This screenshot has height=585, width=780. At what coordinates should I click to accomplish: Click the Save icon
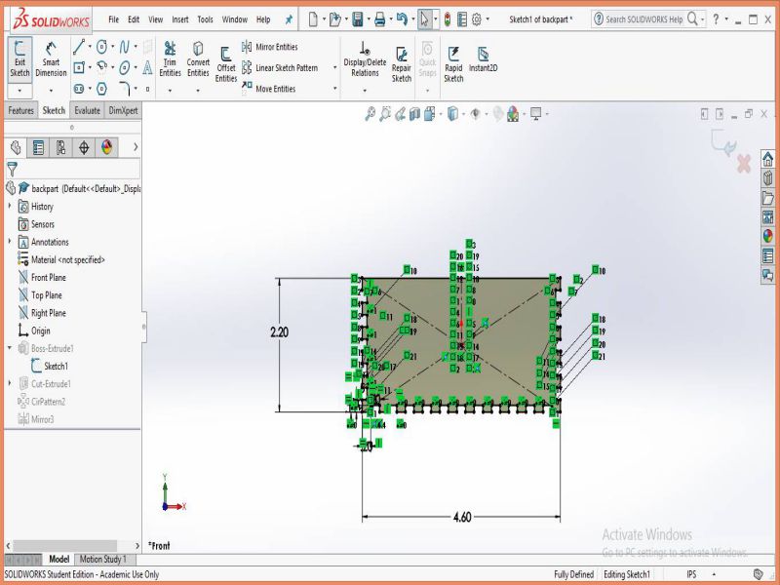[x=357, y=19]
